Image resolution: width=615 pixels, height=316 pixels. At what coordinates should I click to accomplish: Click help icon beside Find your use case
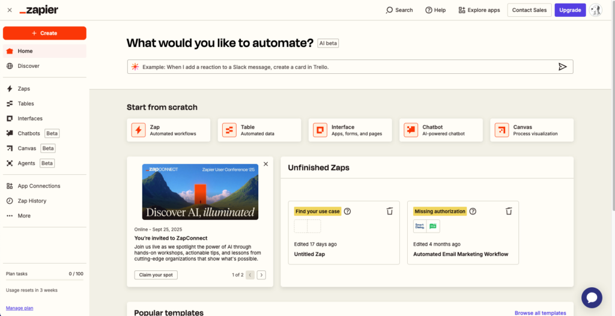tap(347, 211)
